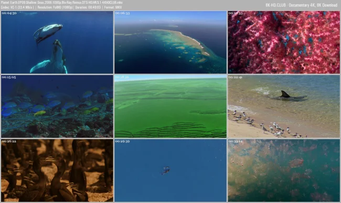341x203 pixels.
Task: Open the murky teal water thumbnail
Action: click(284, 170)
